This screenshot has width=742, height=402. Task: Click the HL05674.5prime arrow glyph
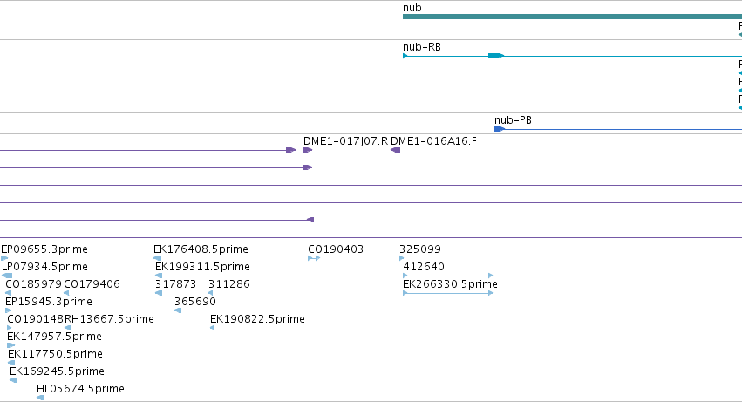[41, 398]
